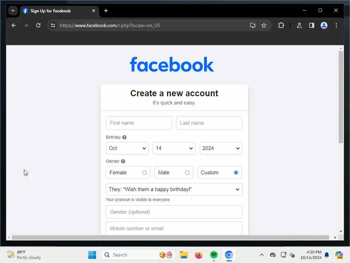Open the Chrome profile avatar

[324, 25]
